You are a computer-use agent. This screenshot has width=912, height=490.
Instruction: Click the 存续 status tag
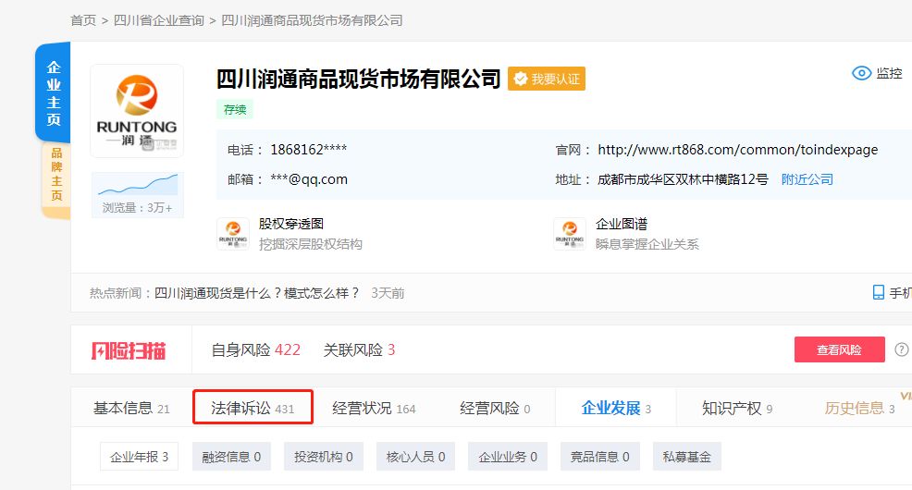pyautogui.click(x=235, y=109)
